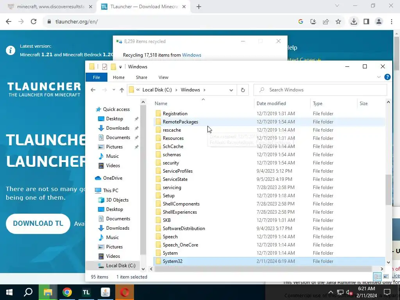This screenshot has height=300, width=400.
Task: Open the View ribbon tab
Action: (163, 77)
